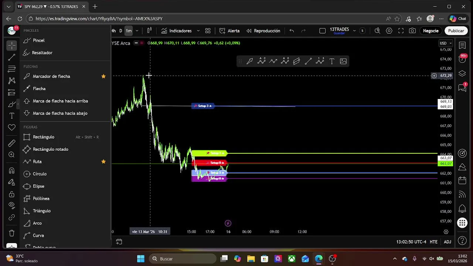Open alerts panel with 99+ badge
The height and width of the screenshot is (266, 473).
(462, 59)
